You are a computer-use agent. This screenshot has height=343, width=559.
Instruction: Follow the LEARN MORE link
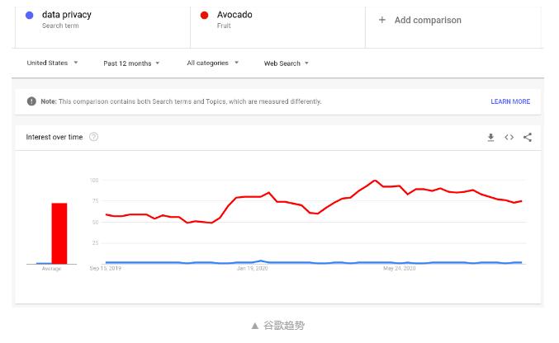point(510,101)
